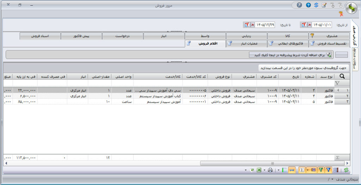
Task: Toggle the group panel button in the bottom toolbar
Action: 313,170
